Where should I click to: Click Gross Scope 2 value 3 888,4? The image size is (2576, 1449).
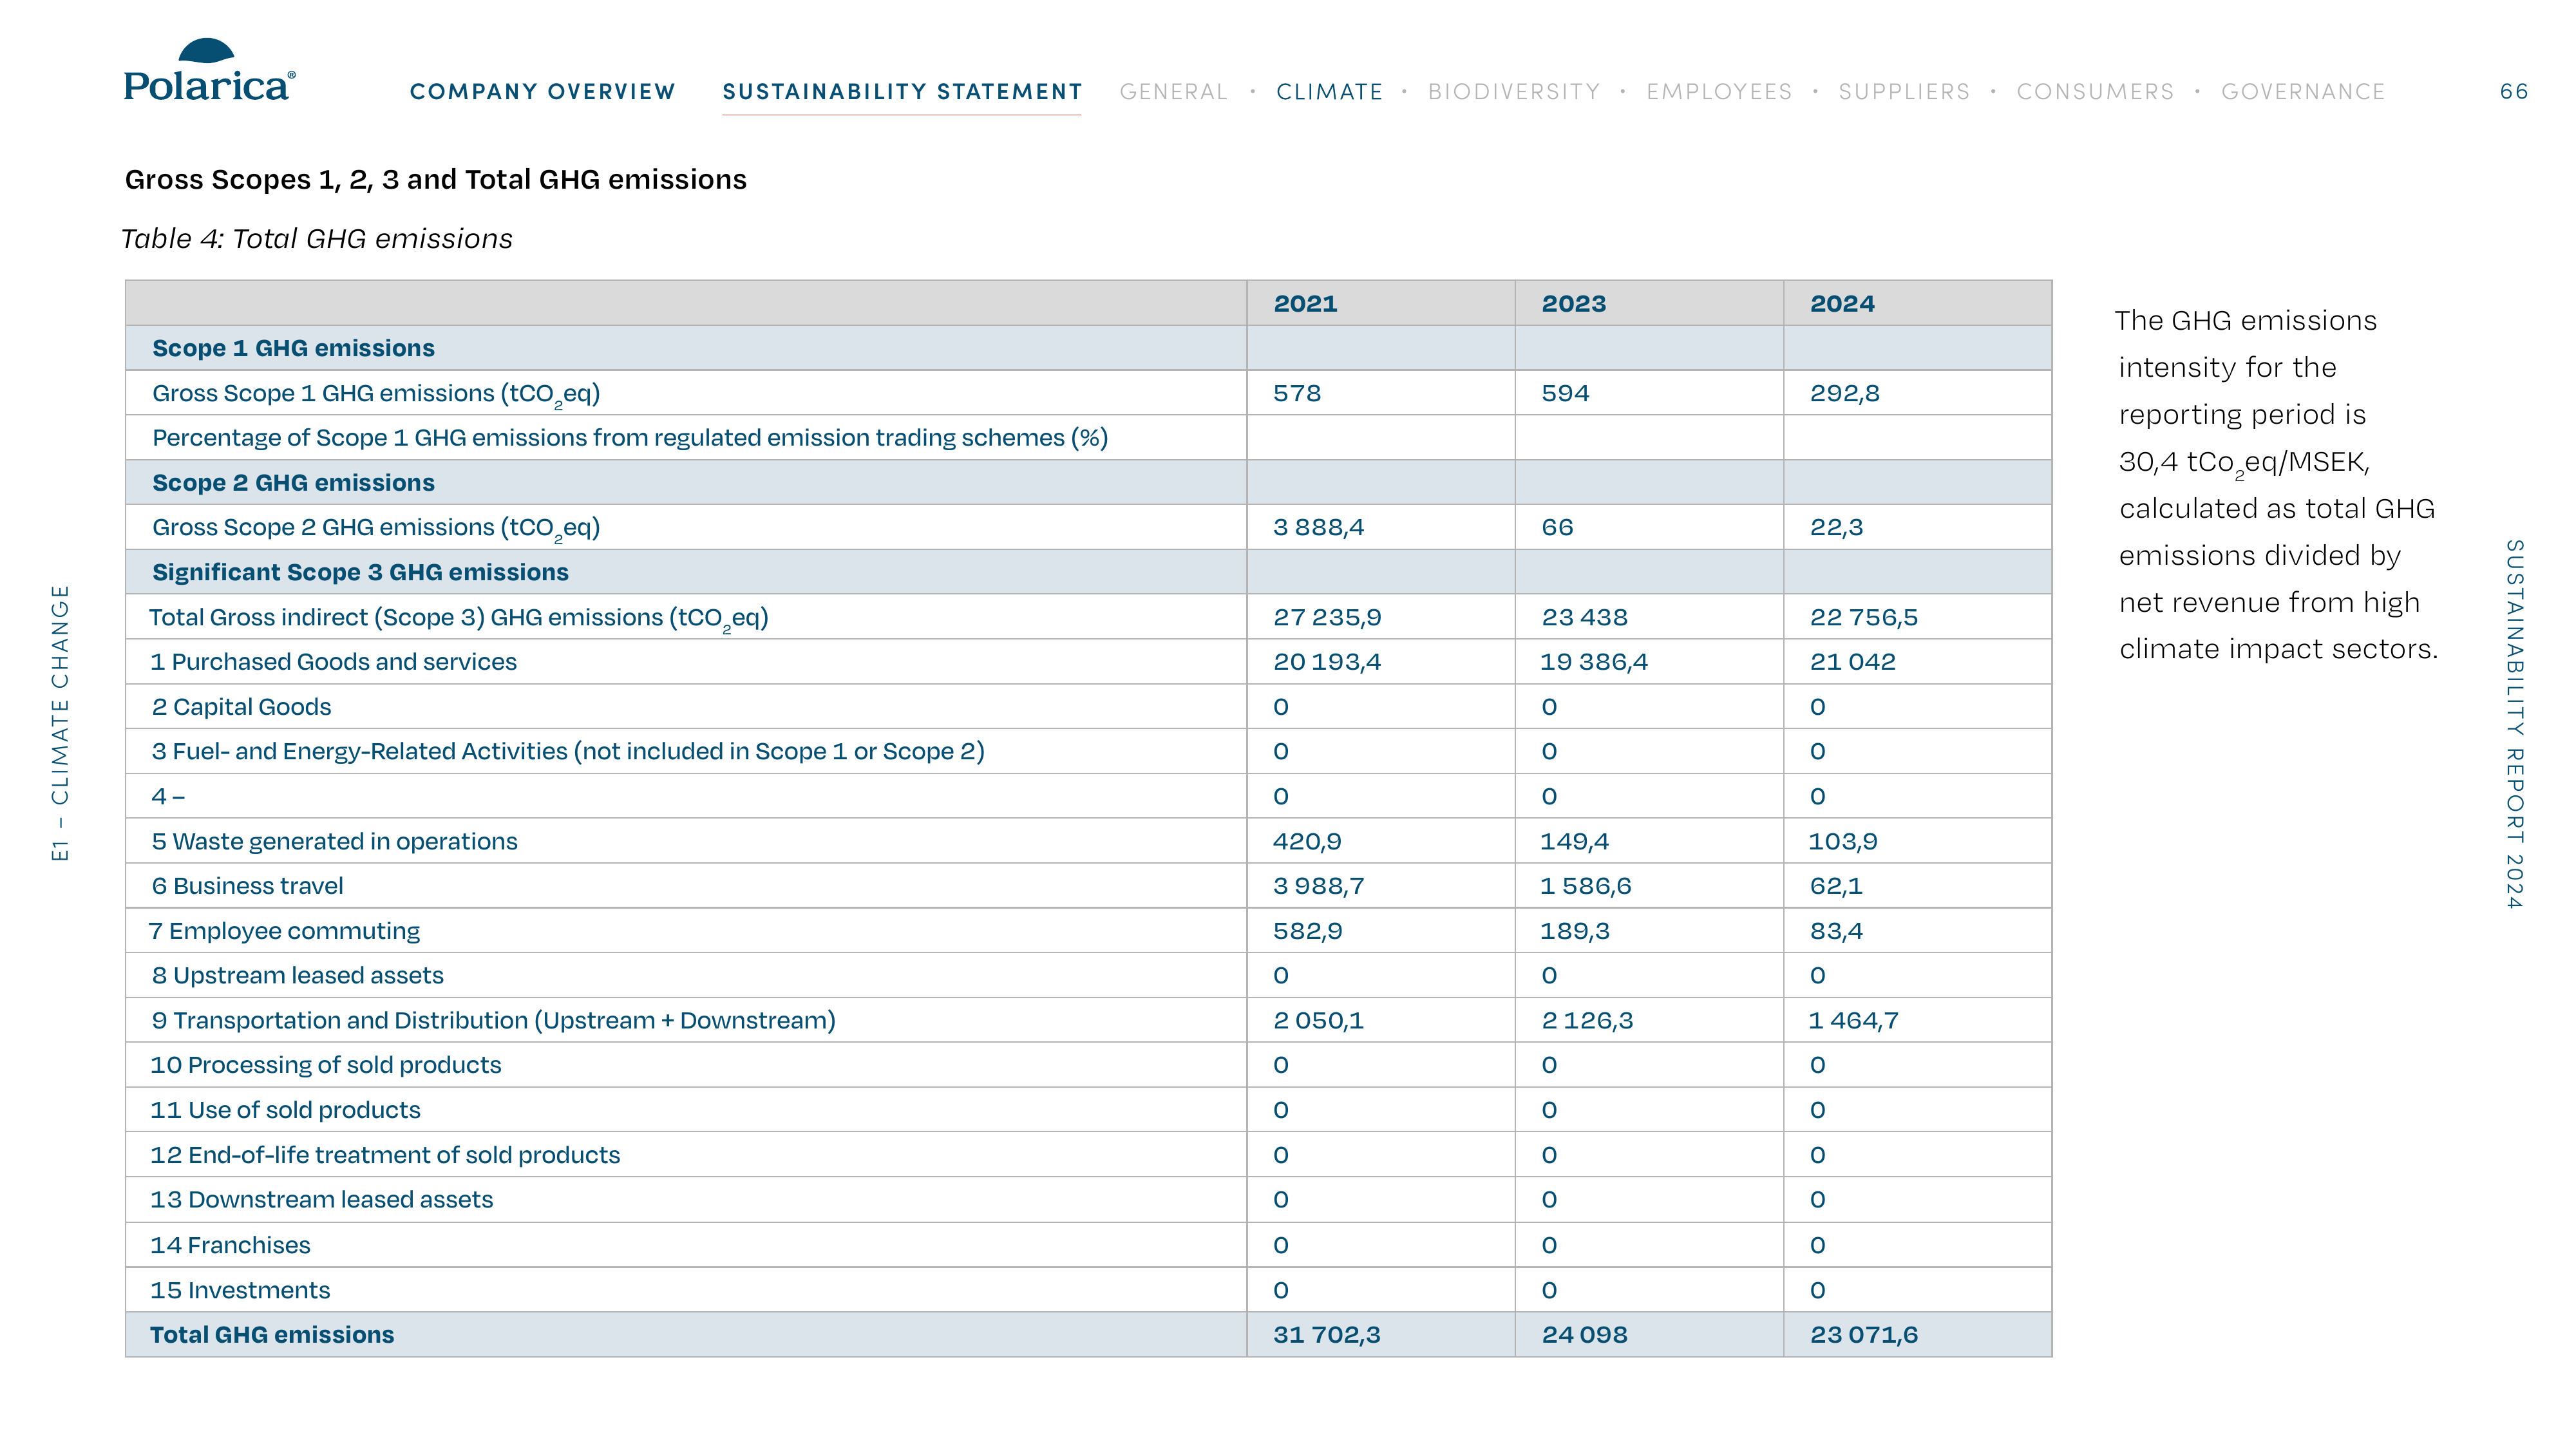point(1318,527)
